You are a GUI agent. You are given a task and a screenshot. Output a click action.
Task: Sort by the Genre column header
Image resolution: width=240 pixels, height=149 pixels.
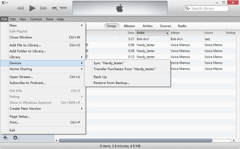pyautogui.click(x=214, y=33)
